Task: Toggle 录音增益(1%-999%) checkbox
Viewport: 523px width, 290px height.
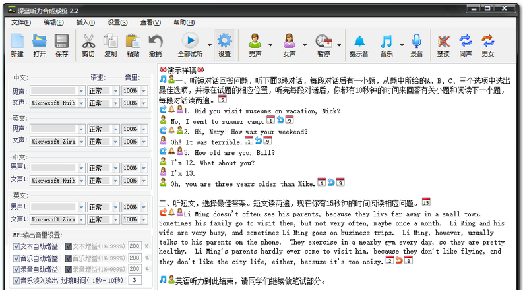Action: pos(68,270)
